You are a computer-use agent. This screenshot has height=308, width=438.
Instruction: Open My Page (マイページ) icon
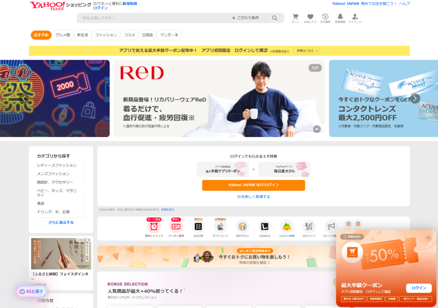355,18
